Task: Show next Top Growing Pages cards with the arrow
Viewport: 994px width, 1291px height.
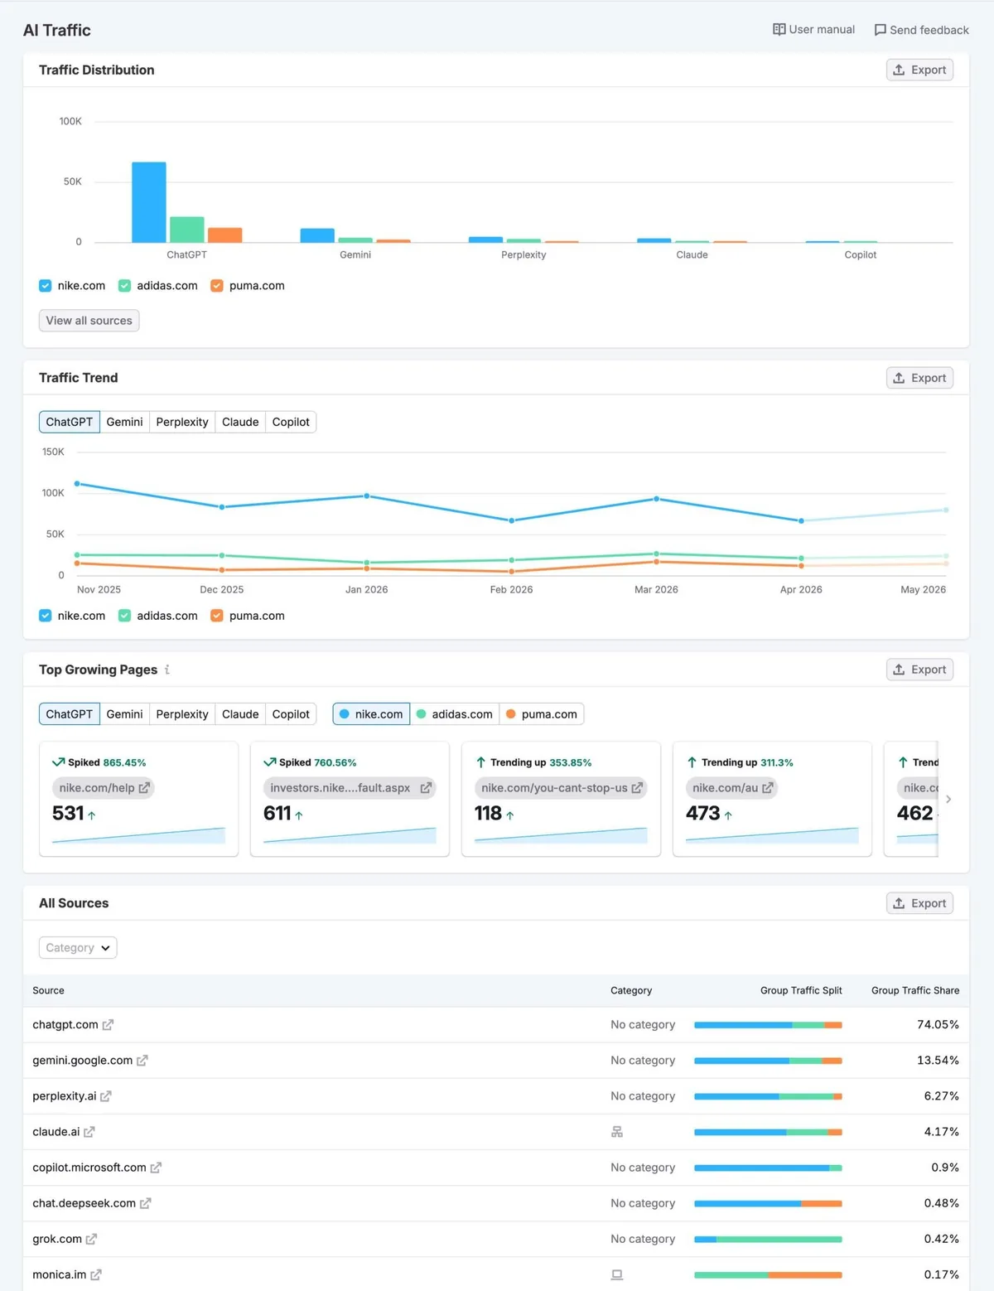Action: (x=948, y=799)
